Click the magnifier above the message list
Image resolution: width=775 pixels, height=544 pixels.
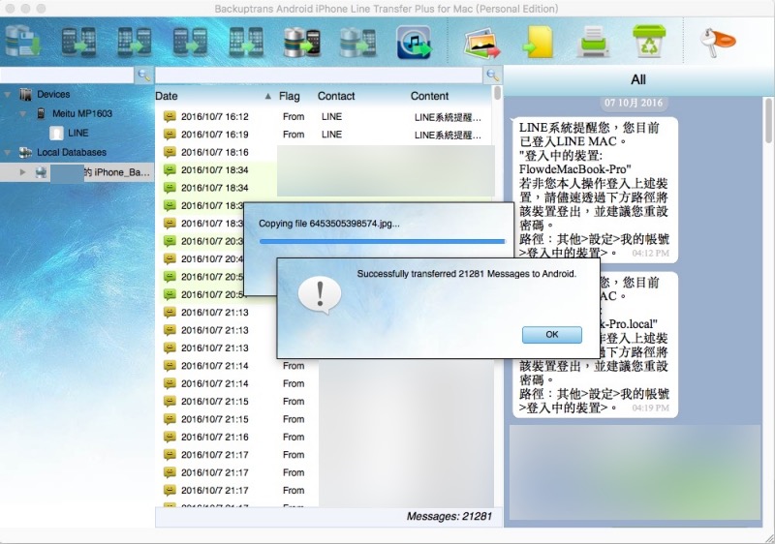point(492,76)
